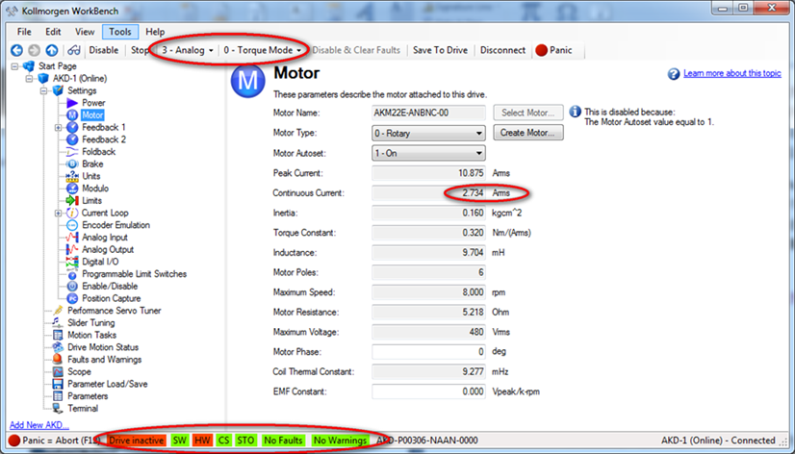
Task: Click the Analog Output icon
Action: (72, 249)
